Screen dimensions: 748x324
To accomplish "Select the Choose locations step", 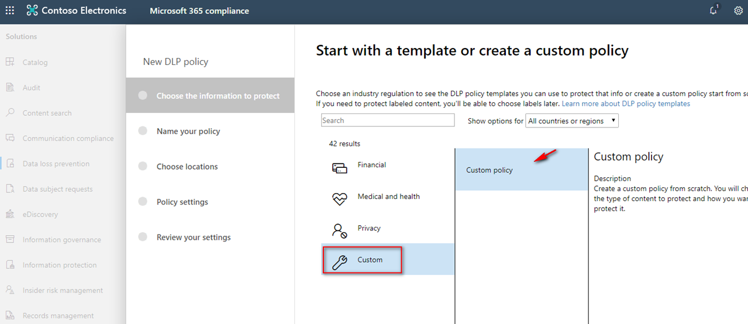I will pos(187,167).
